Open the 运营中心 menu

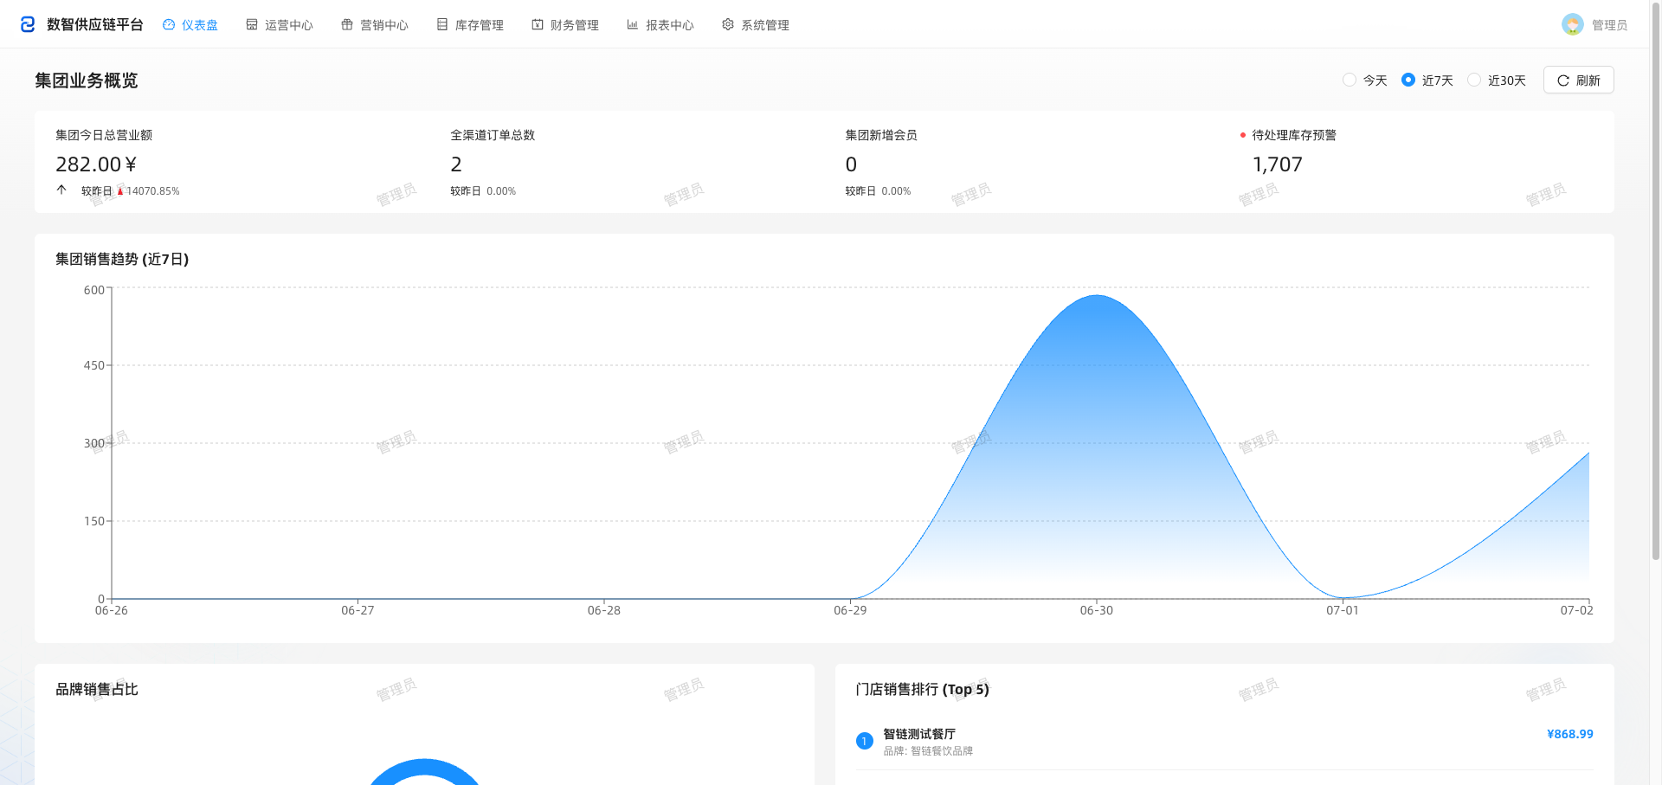click(x=280, y=25)
